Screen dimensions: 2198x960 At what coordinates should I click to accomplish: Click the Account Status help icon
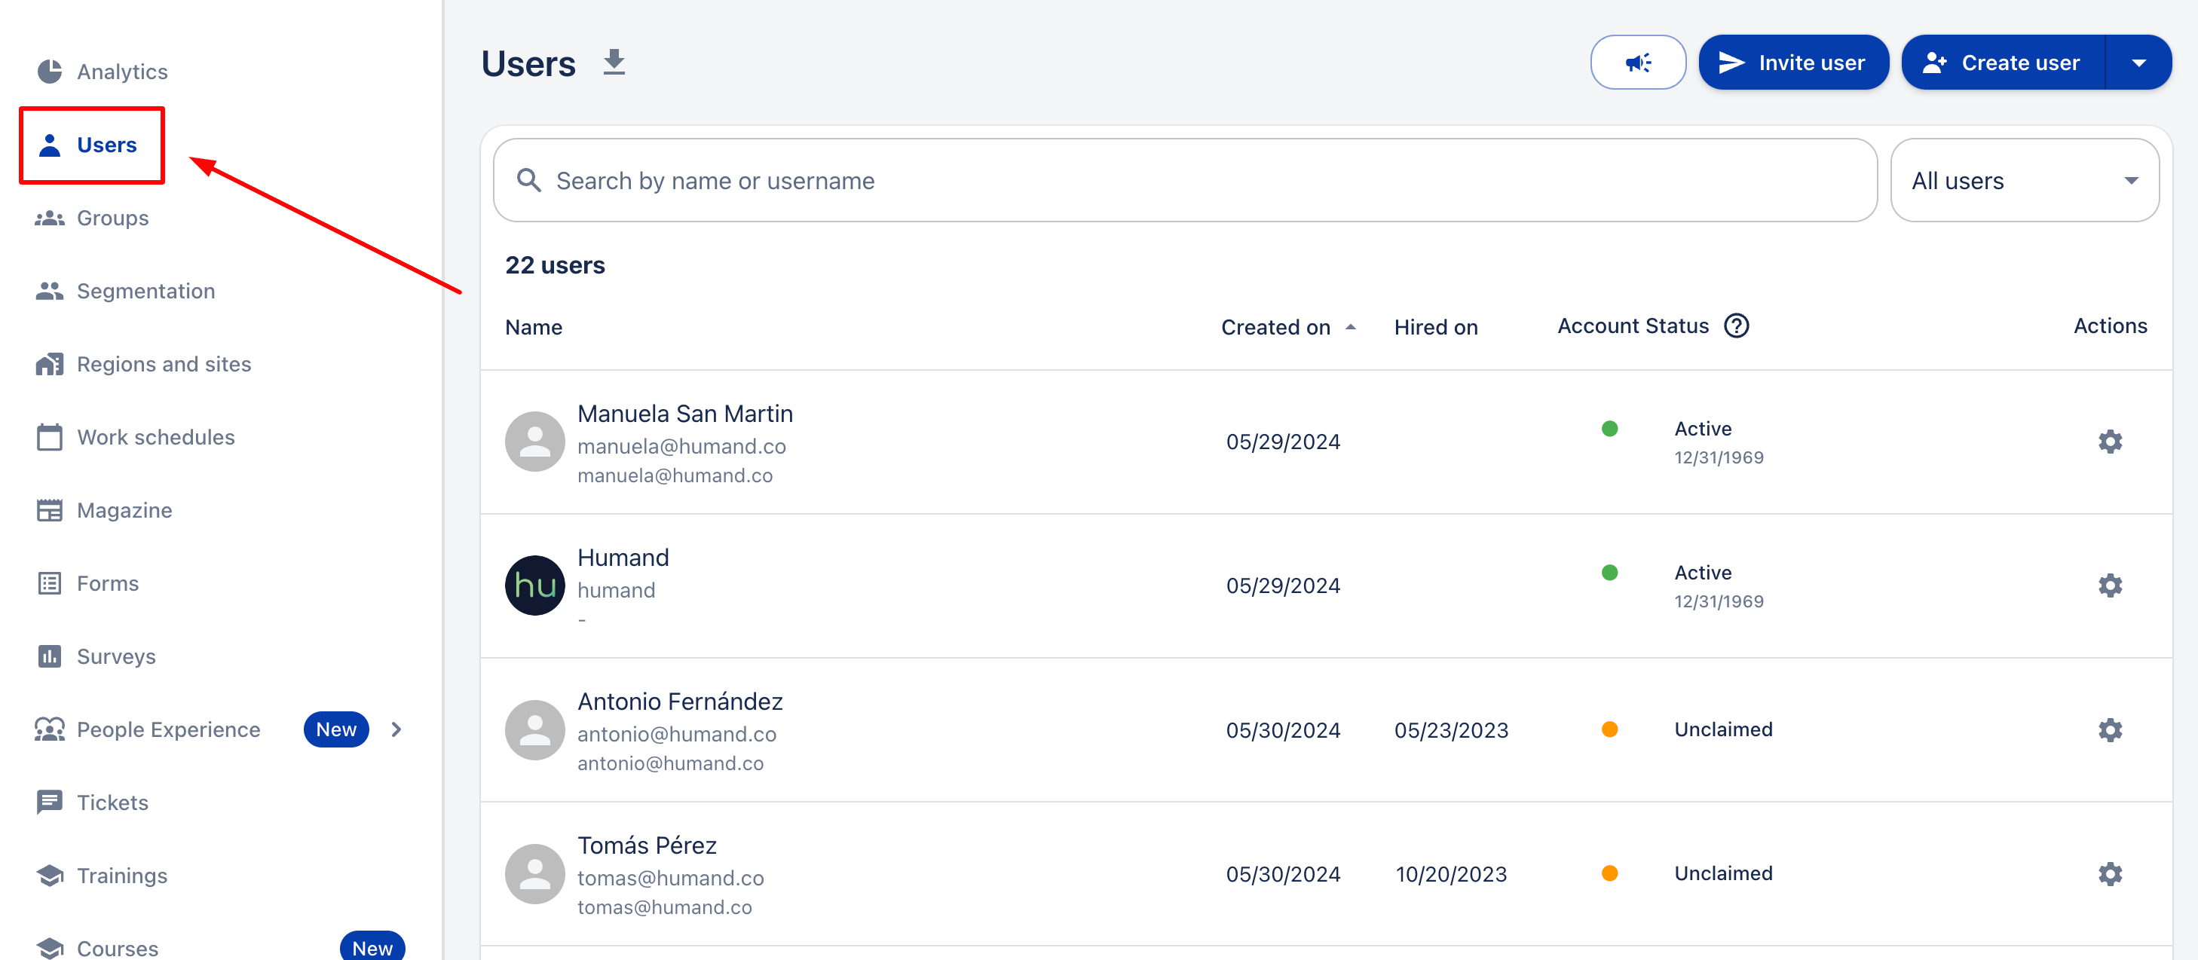point(1735,326)
